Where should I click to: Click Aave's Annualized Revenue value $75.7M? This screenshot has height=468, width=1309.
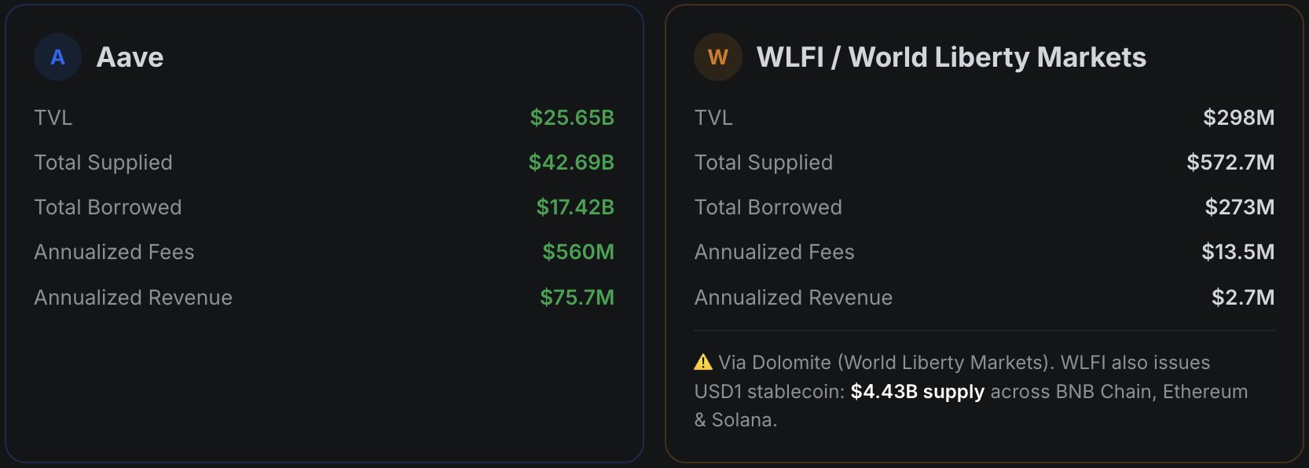pyautogui.click(x=577, y=298)
